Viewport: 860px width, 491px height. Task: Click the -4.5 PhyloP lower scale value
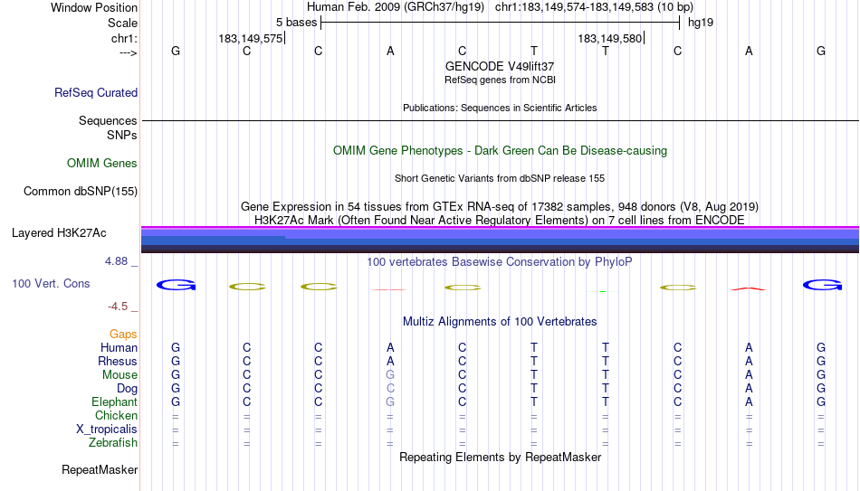pos(118,307)
